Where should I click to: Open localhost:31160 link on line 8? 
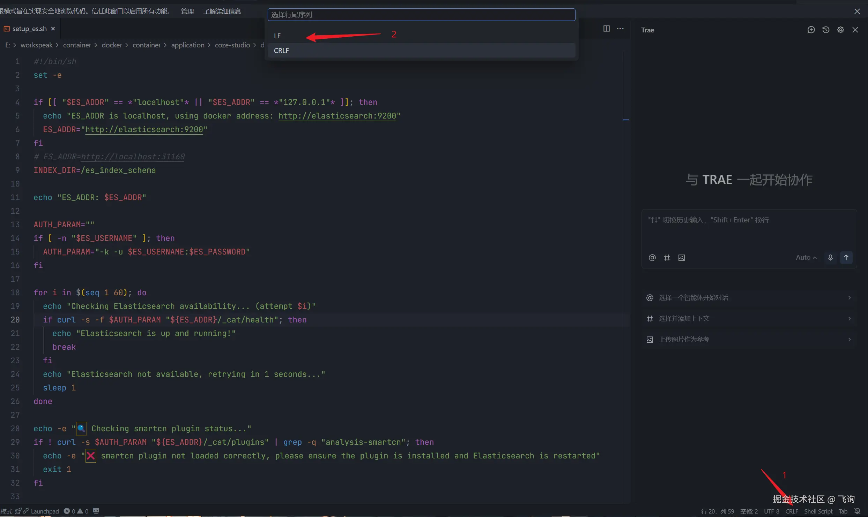click(x=133, y=157)
